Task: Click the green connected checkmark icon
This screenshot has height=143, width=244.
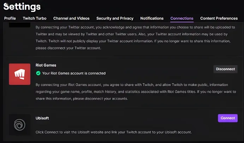Action: click(x=38, y=73)
